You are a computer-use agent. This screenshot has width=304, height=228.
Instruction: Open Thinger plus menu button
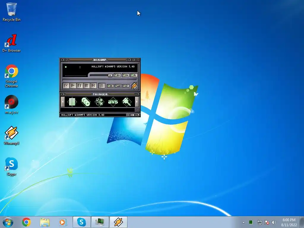coord(63,94)
